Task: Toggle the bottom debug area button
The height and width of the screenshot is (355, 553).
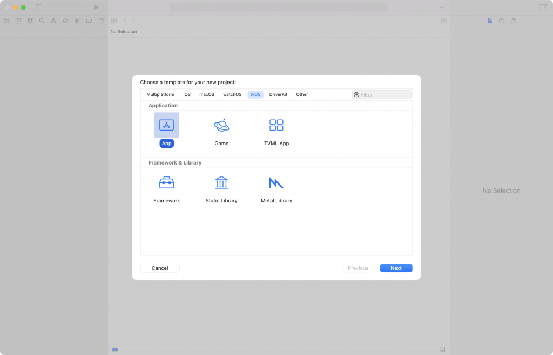Action: 442,350
